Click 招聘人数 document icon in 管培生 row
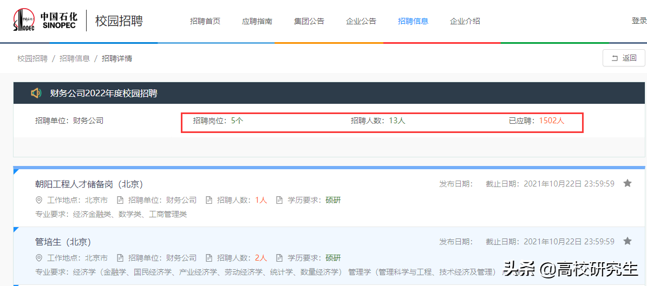Screen dimensions: 647x286 click(x=209, y=258)
